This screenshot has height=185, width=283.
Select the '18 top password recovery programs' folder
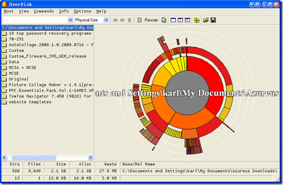(x=48, y=33)
